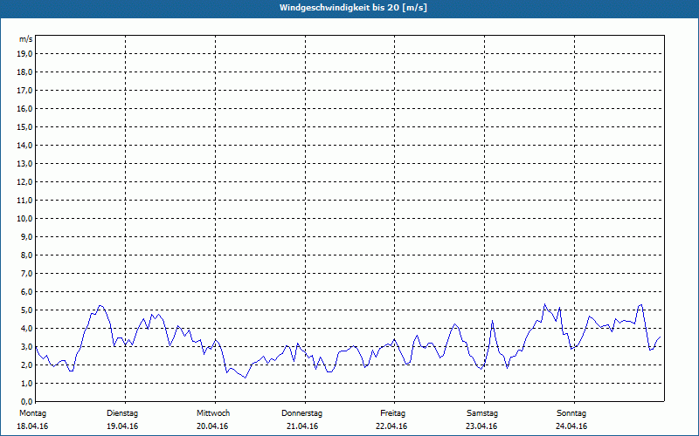The width and height of the screenshot is (699, 436).
Task: Select the 18,0 y-axis label
Action: [24, 72]
